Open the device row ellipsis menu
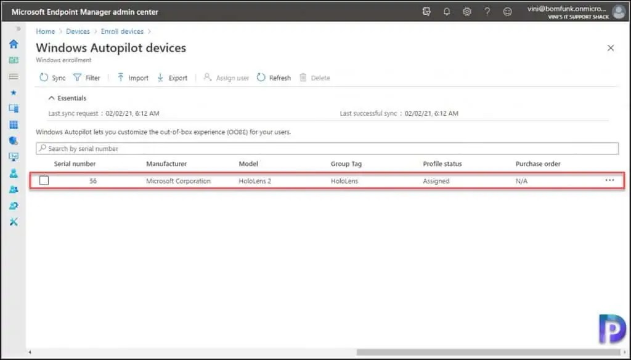The width and height of the screenshot is (631, 360). click(609, 180)
